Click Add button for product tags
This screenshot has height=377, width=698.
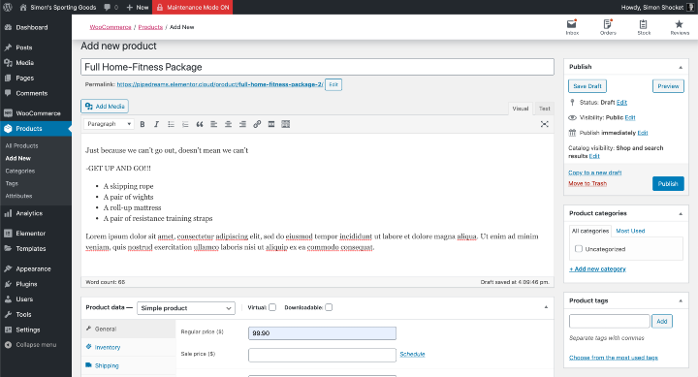point(662,321)
